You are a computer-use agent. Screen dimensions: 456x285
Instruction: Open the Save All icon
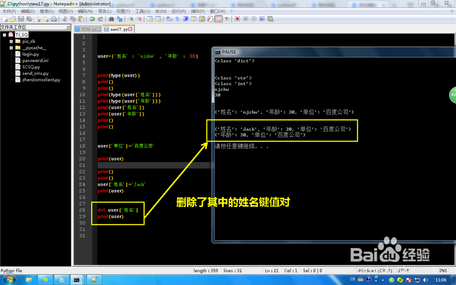tap(29, 19)
